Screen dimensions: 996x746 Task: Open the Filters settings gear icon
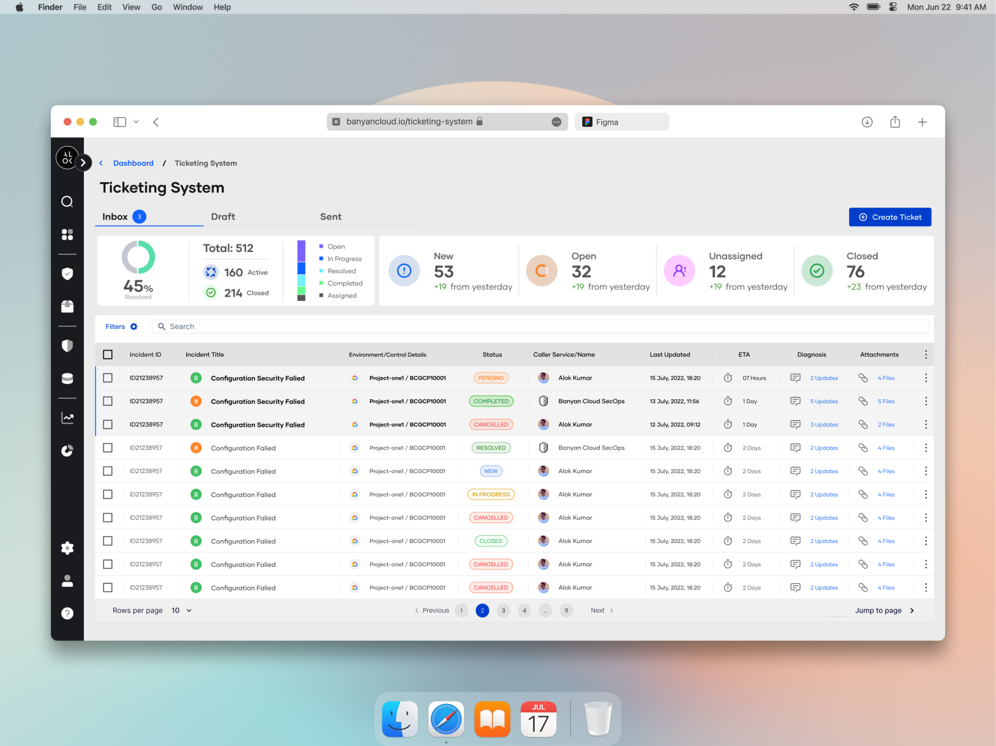pyautogui.click(x=134, y=326)
